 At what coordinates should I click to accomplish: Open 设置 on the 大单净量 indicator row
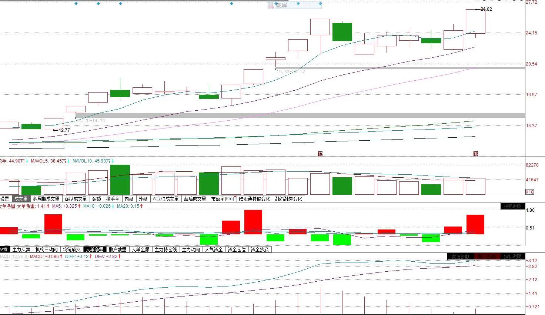pos(4,249)
